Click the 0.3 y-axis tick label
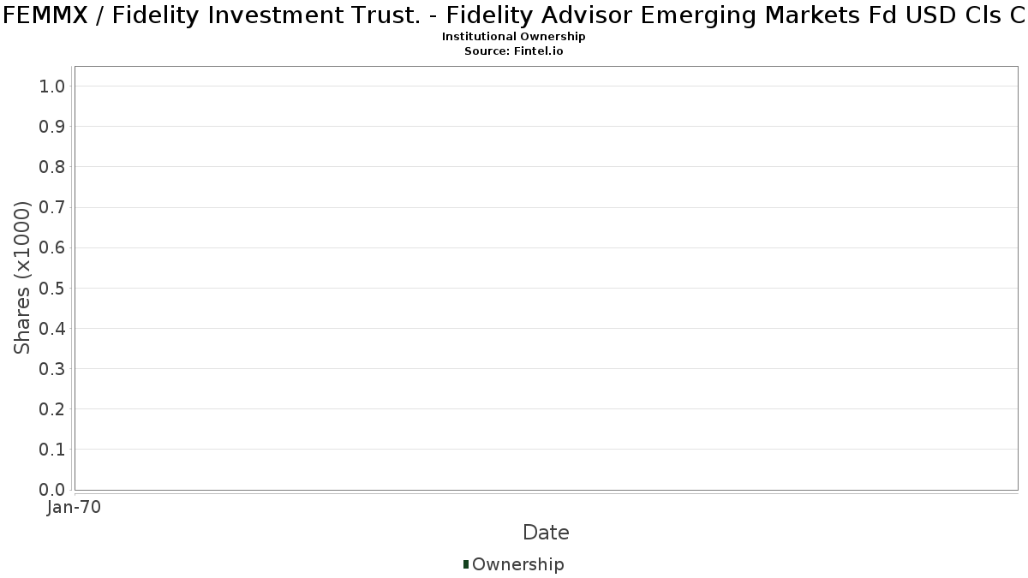 pyautogui.click(x=52, y=369)
